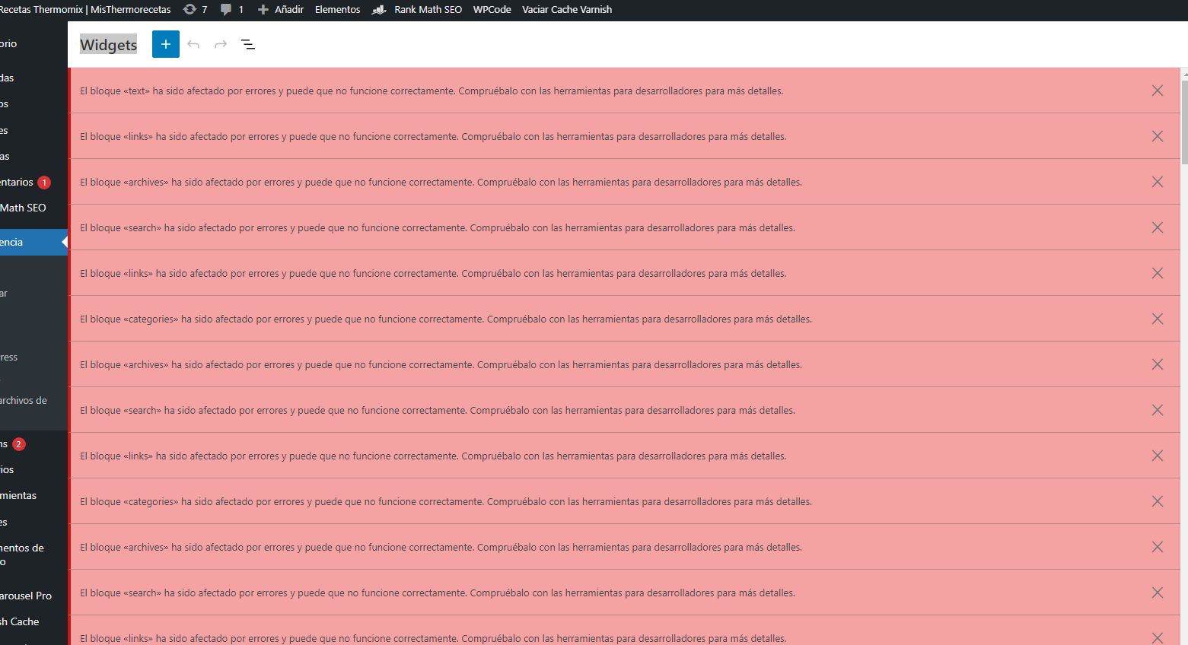
Task: Click the blue block inserter plus button
Action: click(166, 44)
